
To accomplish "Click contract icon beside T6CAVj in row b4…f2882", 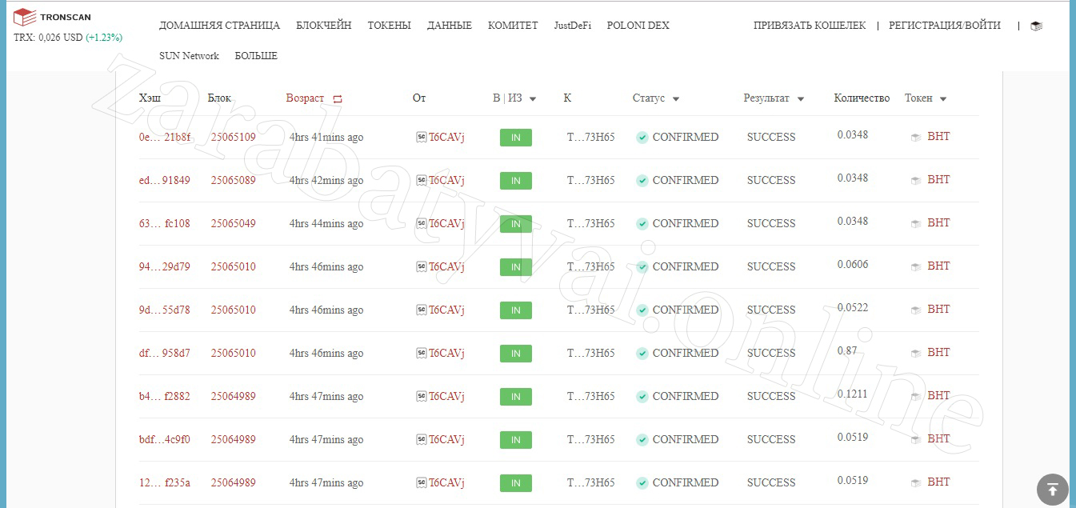I will click(x=421, y=396).
